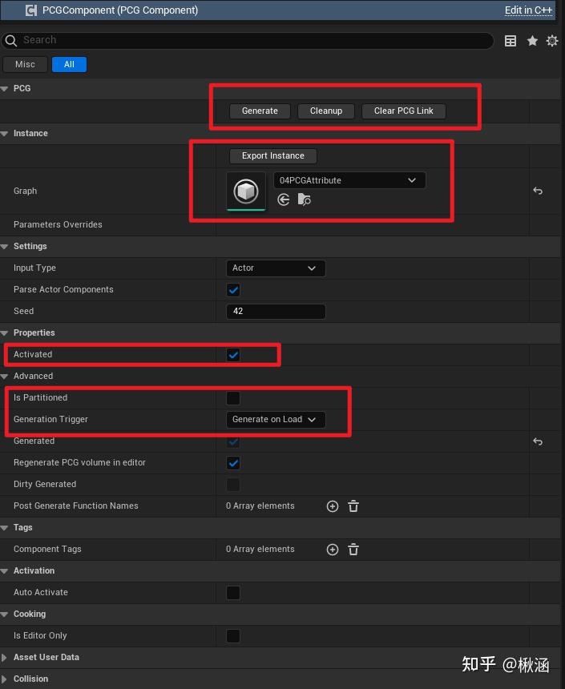The height and width of the screenshot is (689, 565).
Task: Click the 04PCGAttribute graph thumbnail
Action: [x=246, y=191]
